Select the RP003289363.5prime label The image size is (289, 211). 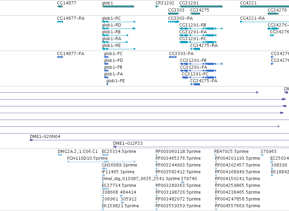(178, 186)
